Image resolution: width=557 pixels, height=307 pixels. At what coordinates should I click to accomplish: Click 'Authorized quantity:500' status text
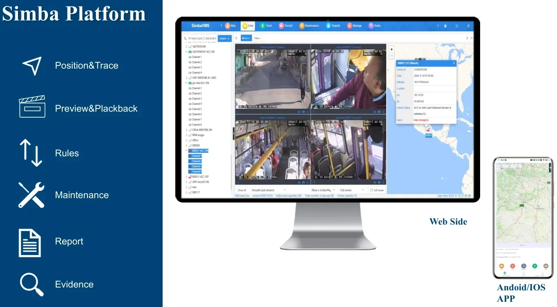pyautogui.click(x=289, y=196)
